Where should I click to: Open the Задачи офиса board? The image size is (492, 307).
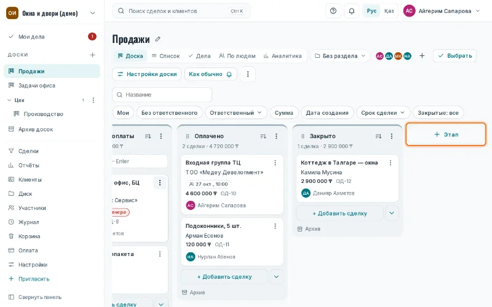coord(52,85)
